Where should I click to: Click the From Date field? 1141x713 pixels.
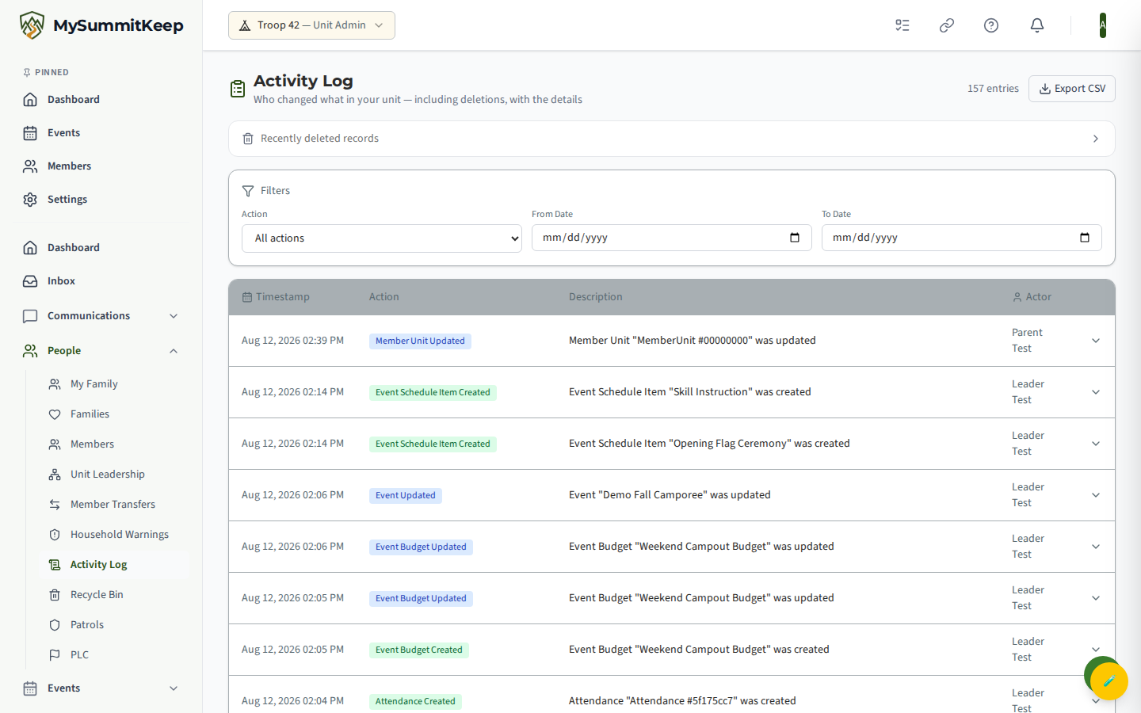tap(672, 238)
